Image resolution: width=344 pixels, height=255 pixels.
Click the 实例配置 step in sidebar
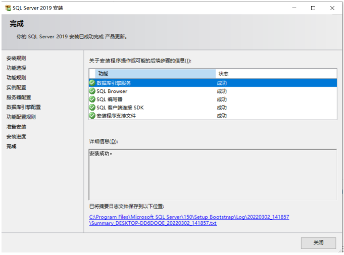(x=16, y=87)
